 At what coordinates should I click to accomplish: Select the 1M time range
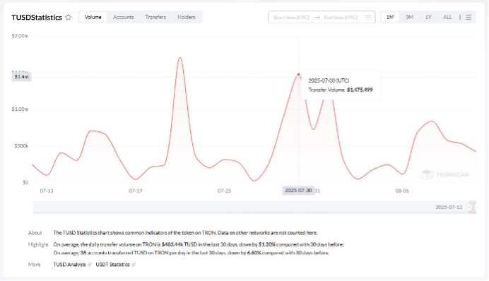390,17
